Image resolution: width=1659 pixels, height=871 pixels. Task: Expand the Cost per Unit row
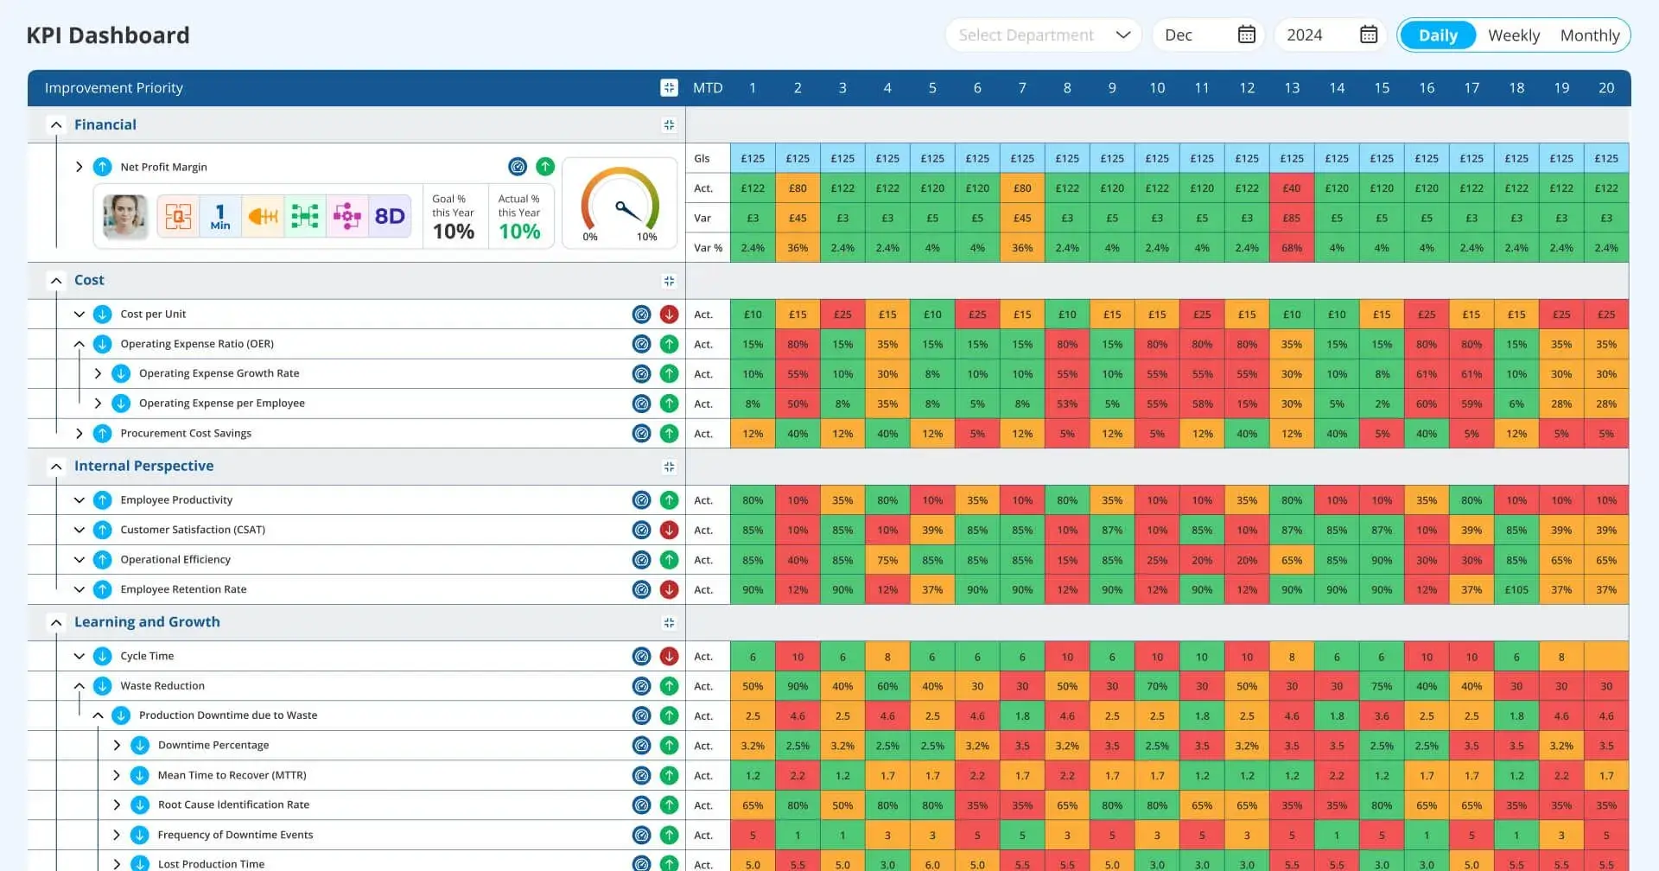point(79,314)
